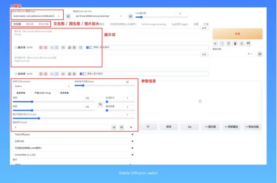
Task: Click the floppy disk save-style icon under Generate
Action: pyautogui.click(x=248, y=44)
